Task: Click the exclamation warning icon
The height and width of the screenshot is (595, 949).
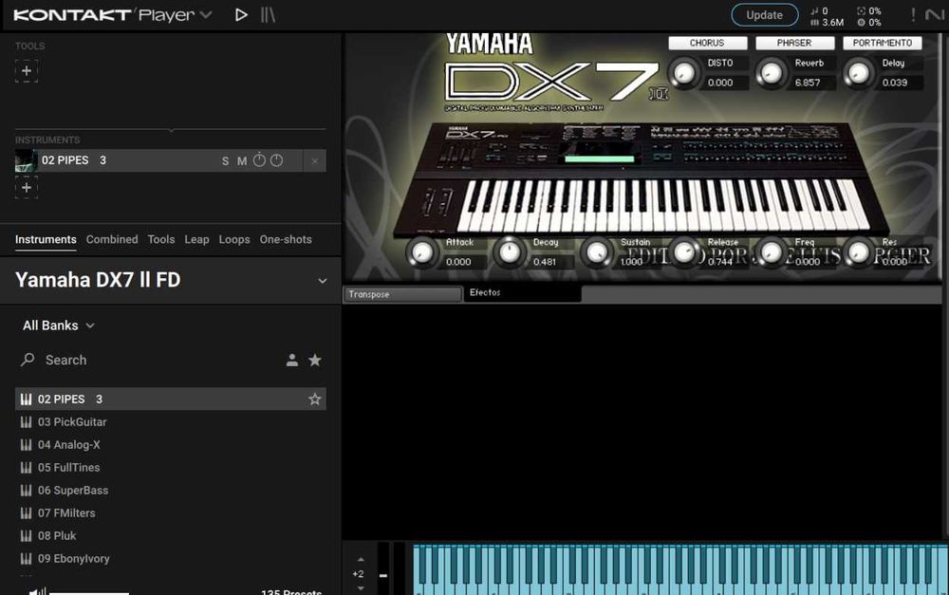Action: click(x=913, y=14)
